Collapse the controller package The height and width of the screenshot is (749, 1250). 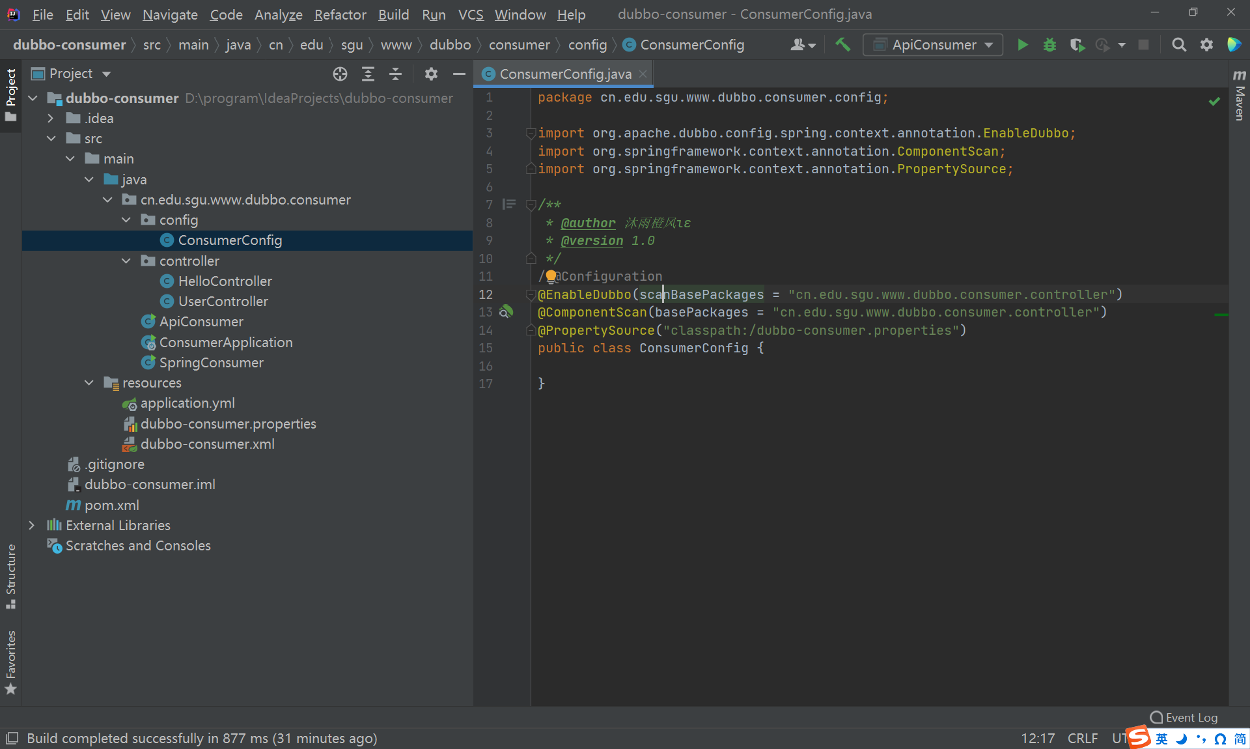(126, 261)
